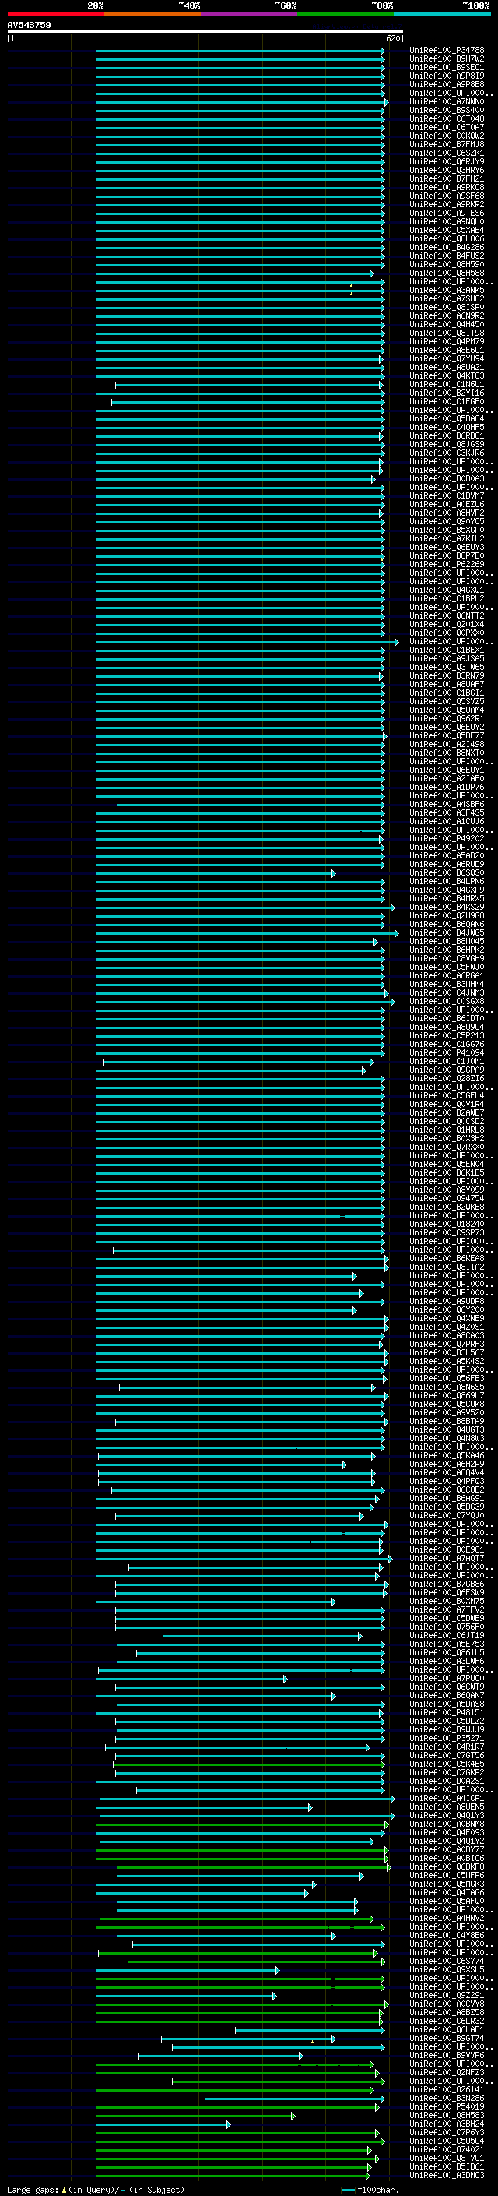Select hit UniRef100_Q8L806
Screen dimensions: 498x2196
tap(447, 238)
